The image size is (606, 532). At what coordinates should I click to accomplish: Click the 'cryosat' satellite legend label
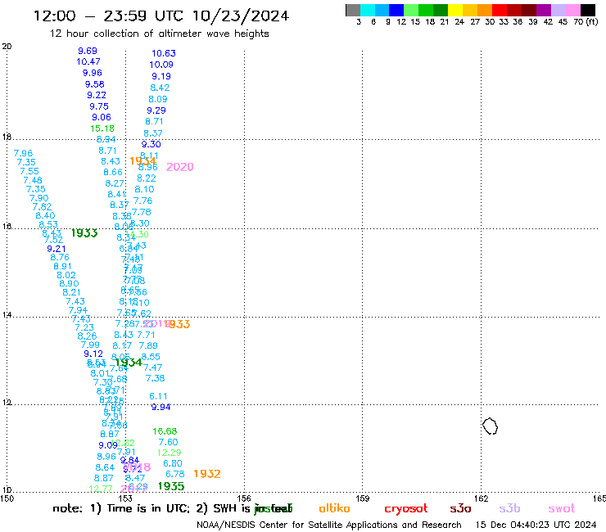[x=406, y=509]
